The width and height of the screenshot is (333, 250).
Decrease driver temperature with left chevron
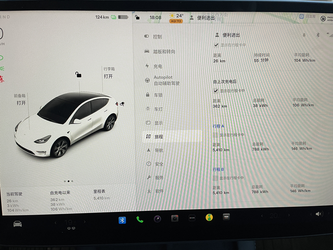point(56,222)
